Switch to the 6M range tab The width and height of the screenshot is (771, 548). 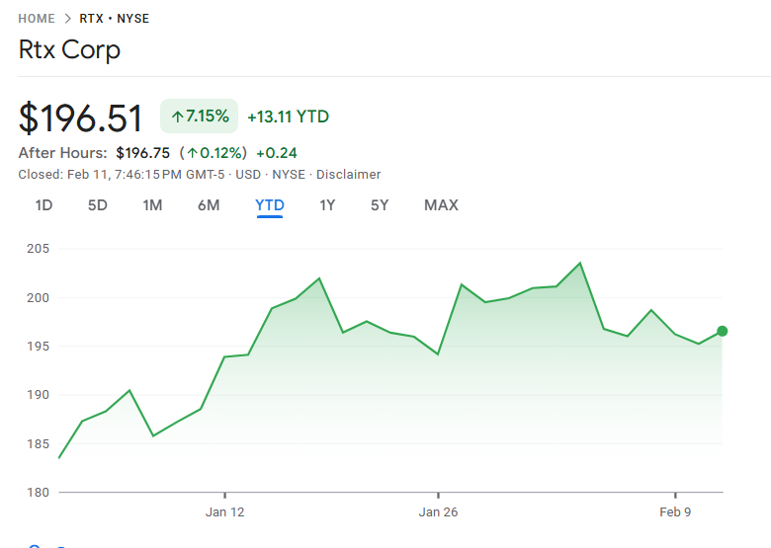[x=209, y=205]
